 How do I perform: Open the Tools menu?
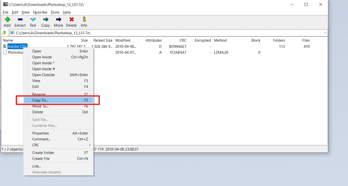click(x=55, y=12)
